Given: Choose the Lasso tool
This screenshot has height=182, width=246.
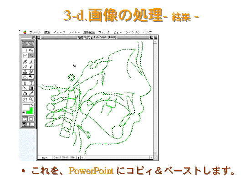Looking at the screenshot, I should [x=25, y=56].
